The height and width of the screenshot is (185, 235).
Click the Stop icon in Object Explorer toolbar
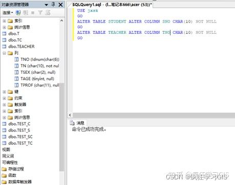(33, 13)
